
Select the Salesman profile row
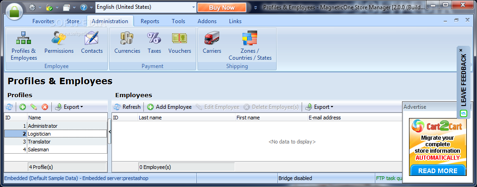point(56,150)
